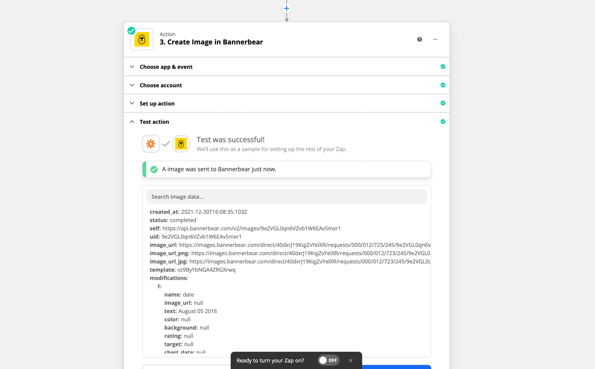The width and height of the screenshot is (595, 369).
Task: Click the self API URL value
Action: (251, 228)
